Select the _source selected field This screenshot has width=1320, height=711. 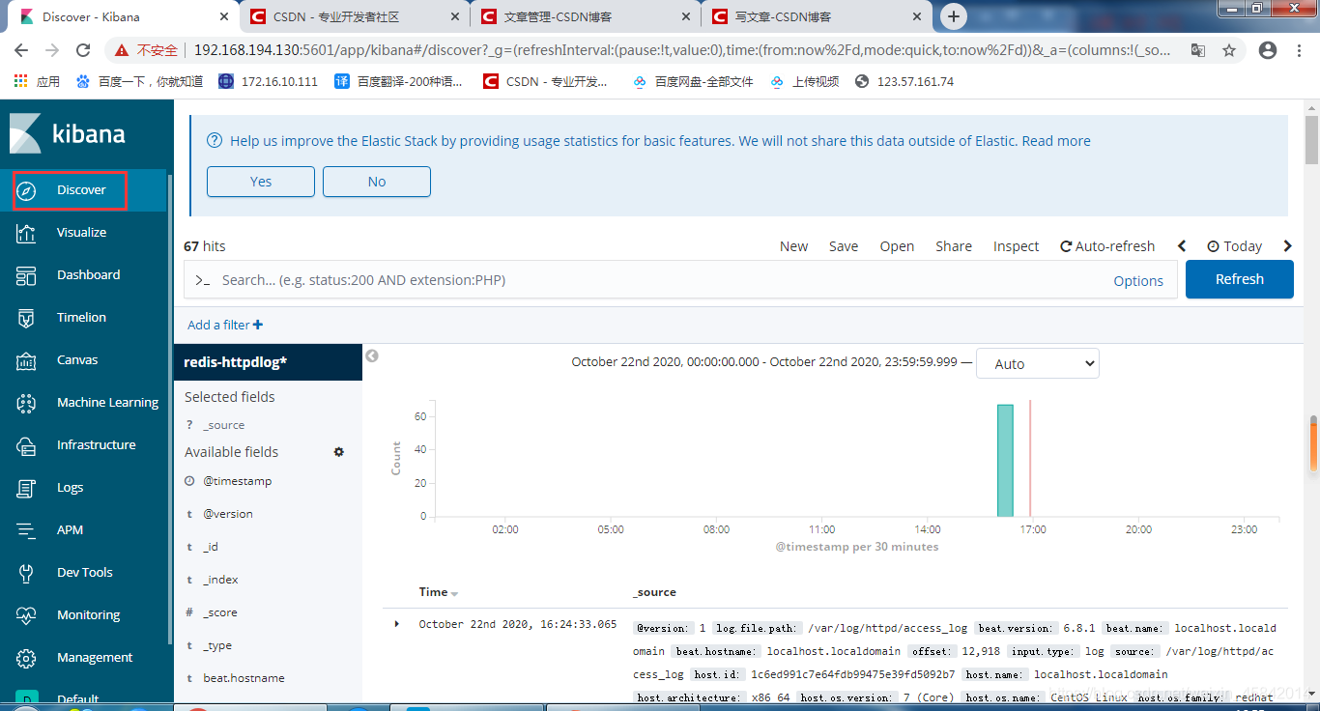coord(223,425)
